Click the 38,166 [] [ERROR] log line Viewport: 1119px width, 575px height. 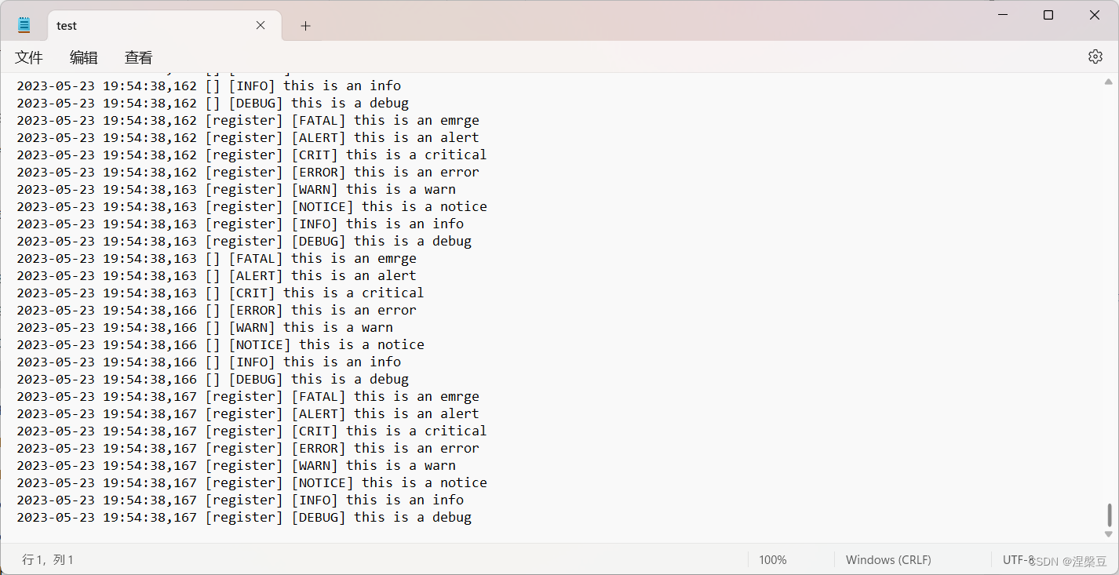(217, 310)
